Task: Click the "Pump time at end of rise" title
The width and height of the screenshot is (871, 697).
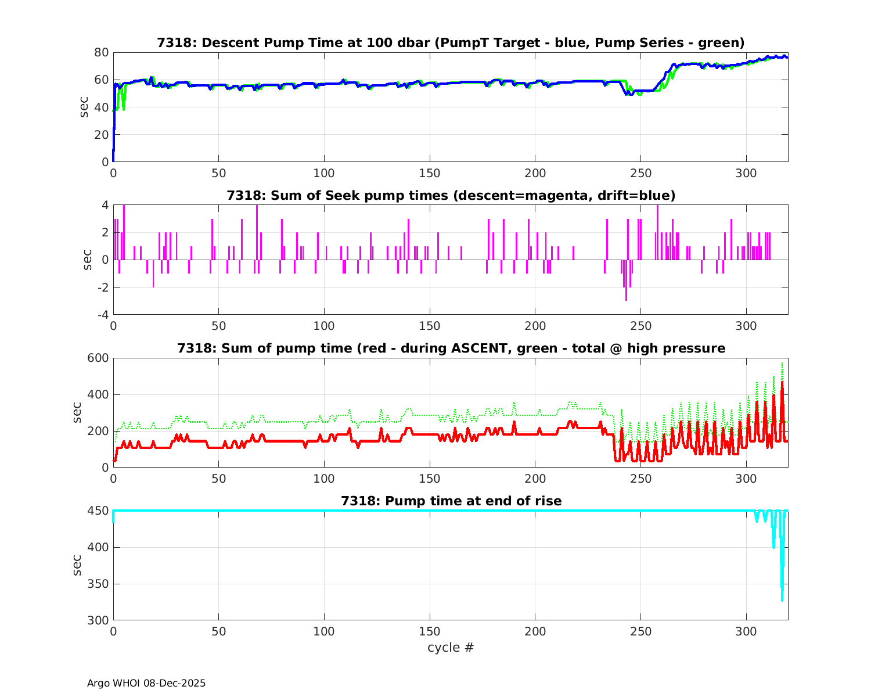Action: pyautogui.click(x=451, y=501)
